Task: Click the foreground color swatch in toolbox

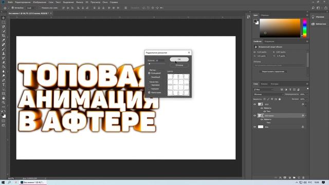Action: [x=2, y=115]
